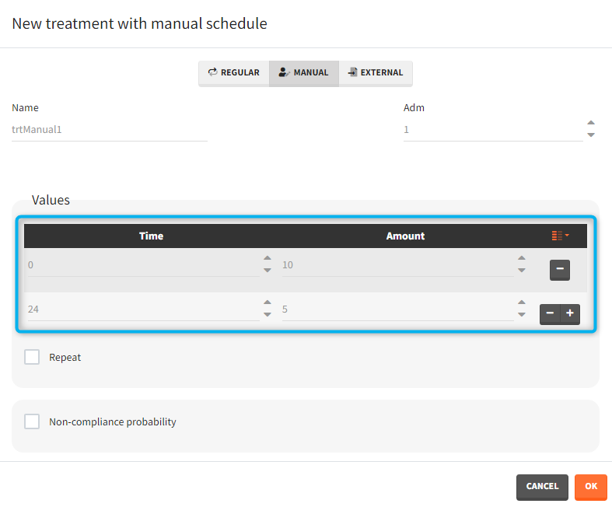This screenshot has height=507, width=612.
Task: Click the Name field containing trtManual1
Action: point(109,130)
